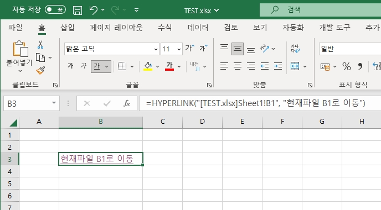Open the 일반 number format dropdown
This screenshot has width=381, height=210.
coord(350,49)
